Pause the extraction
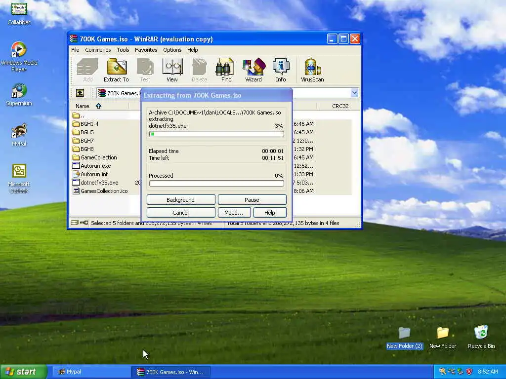The width and height of the screenshot is (506, 379). point(252,200)
